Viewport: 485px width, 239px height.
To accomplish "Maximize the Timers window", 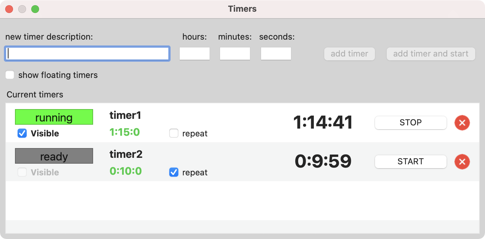I will click(x=35, y=9).
